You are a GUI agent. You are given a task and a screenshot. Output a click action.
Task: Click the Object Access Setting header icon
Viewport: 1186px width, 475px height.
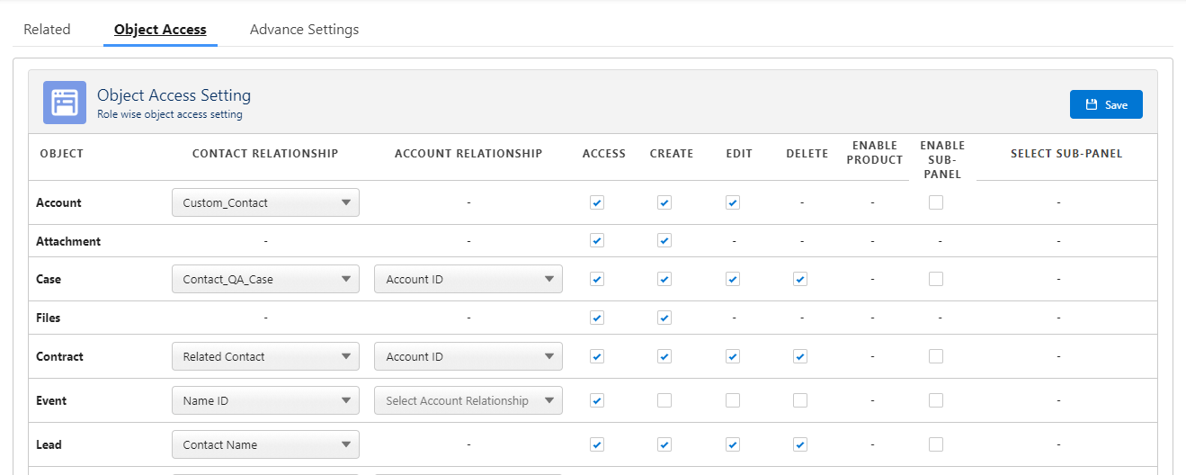65,103
